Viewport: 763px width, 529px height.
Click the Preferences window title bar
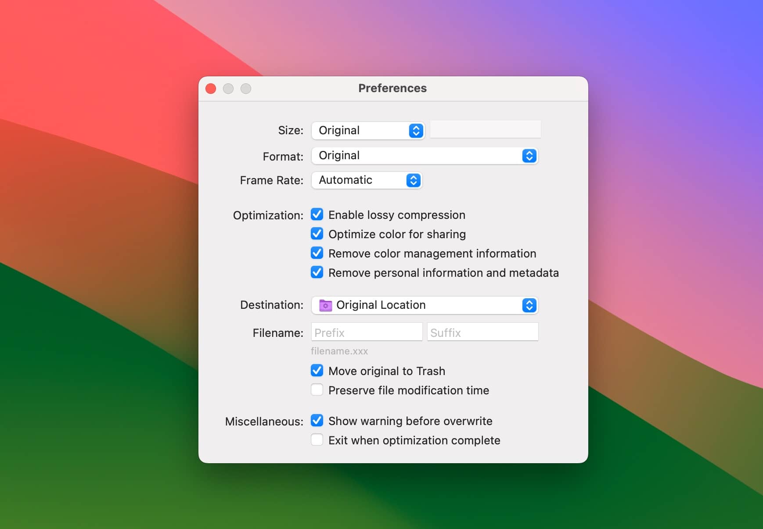pyautogui.click(x=392, y=88)
